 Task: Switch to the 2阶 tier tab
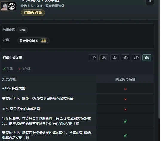pos(104,58)
